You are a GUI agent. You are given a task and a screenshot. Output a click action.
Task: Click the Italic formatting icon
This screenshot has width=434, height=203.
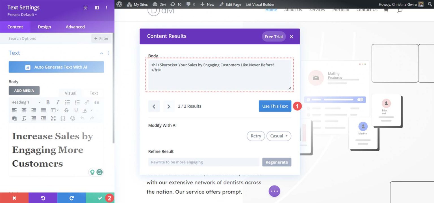57,102
